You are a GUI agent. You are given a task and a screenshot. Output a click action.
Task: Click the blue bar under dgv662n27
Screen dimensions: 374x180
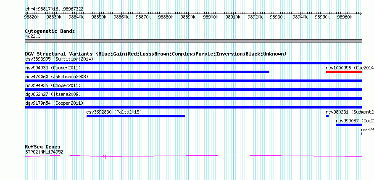coord(193,98)
